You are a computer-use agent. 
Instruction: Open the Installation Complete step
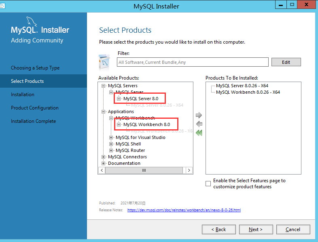(x=33, y=121)
